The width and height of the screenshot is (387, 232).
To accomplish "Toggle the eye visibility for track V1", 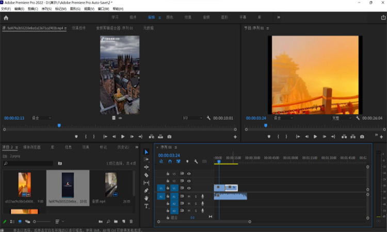I will 189,188.
